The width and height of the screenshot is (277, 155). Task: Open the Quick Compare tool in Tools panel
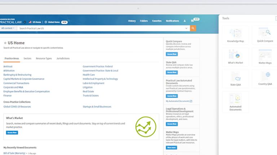point(265,35)
